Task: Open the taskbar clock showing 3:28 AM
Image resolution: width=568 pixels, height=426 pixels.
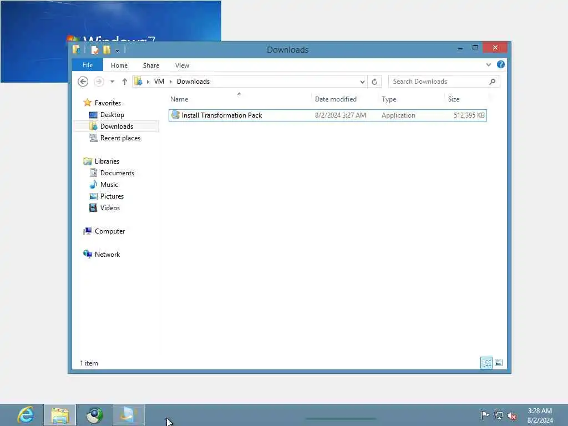Action: coord(540,415)
